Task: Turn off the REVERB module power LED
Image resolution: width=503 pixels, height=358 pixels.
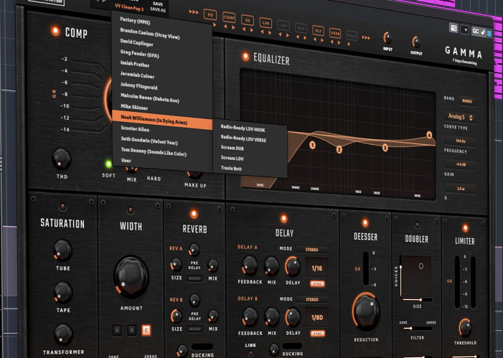Action: tap(194, 213)
